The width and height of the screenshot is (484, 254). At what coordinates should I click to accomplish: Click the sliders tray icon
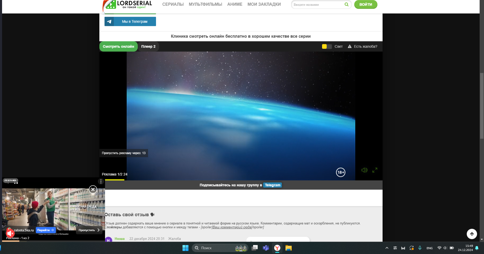tap(395, 248)
